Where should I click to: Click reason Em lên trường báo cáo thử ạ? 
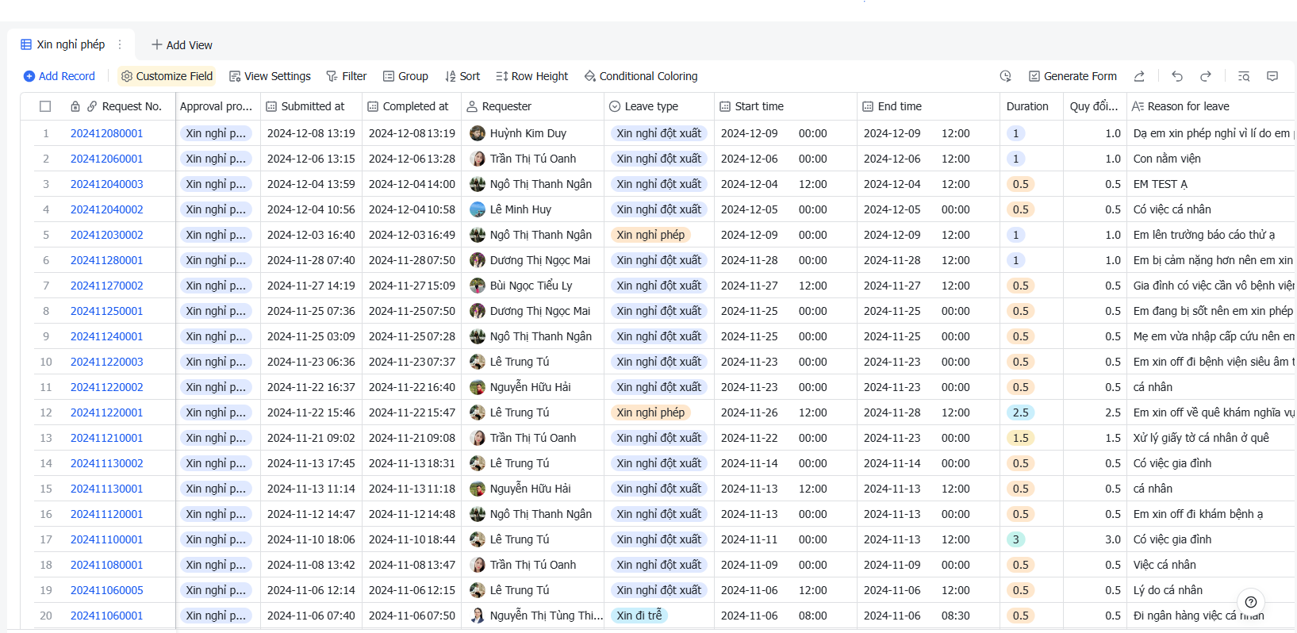(1204, 235)
